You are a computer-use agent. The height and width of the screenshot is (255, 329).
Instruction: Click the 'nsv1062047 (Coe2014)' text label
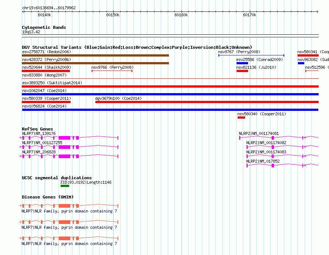click(44, 91)
